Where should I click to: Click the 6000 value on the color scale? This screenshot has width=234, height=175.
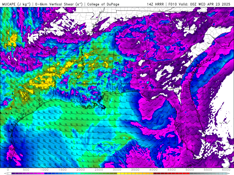226,170
